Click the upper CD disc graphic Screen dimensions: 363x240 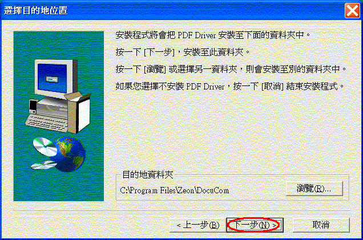[x=45, y=147]
